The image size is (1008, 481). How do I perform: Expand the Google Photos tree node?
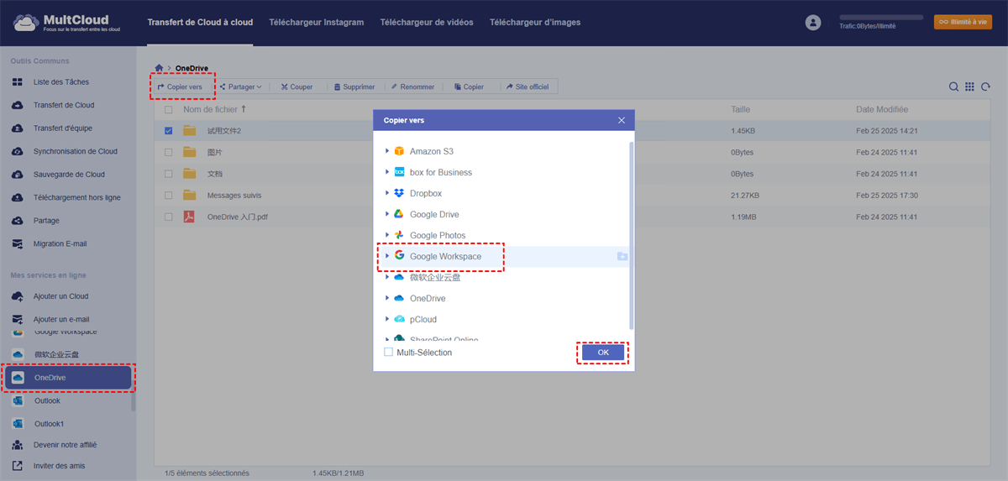(387, 235)
